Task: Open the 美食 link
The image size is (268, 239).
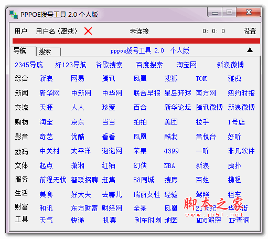Action: coord(46,194)
